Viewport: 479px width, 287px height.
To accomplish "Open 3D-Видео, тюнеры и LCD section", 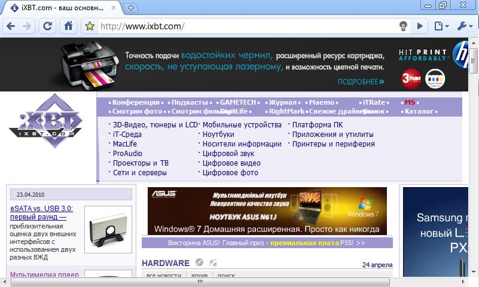I will click(x=155, y=125).
